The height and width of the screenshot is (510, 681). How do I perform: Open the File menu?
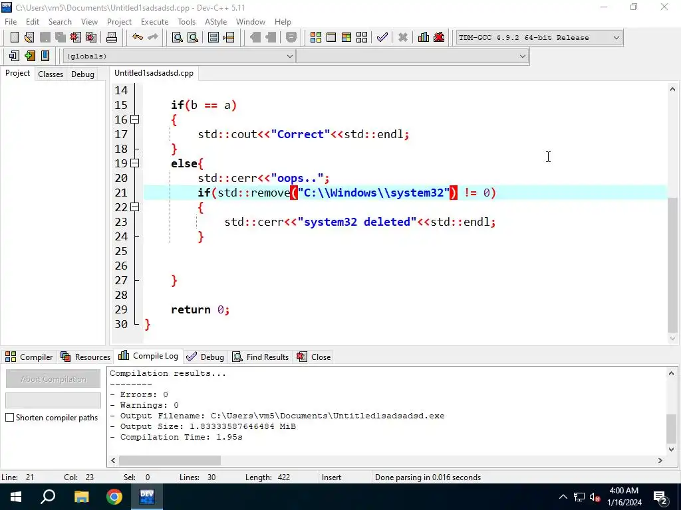pos(11,22)
